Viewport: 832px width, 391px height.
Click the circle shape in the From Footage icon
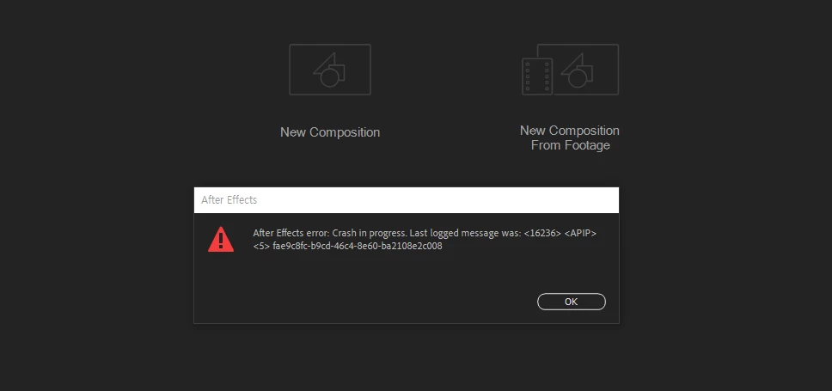tap(577, 78)
